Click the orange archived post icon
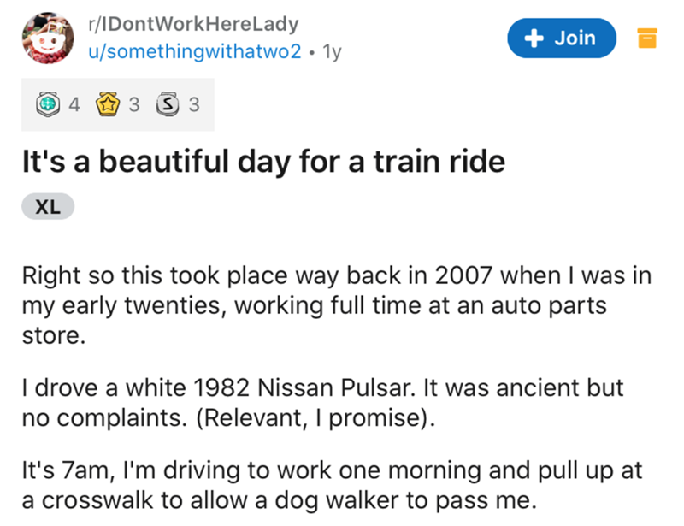This screenshot has width=684, height=526. [x=647, y=38]
